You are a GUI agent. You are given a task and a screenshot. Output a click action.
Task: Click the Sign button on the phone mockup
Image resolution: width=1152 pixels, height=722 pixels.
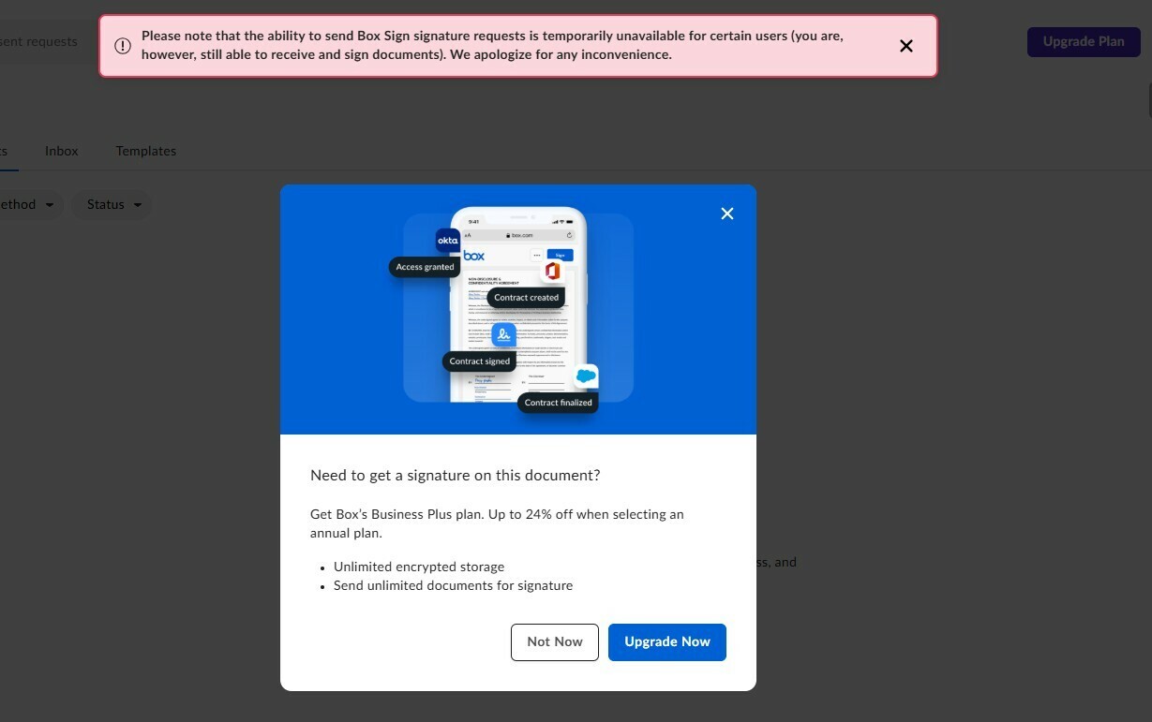(561, 255)
